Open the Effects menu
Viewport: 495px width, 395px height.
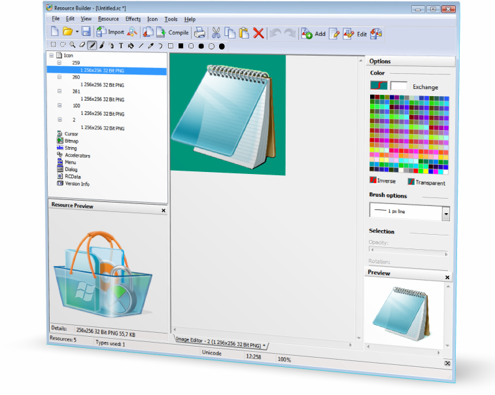pyautogui.click(x=133, y=19)
